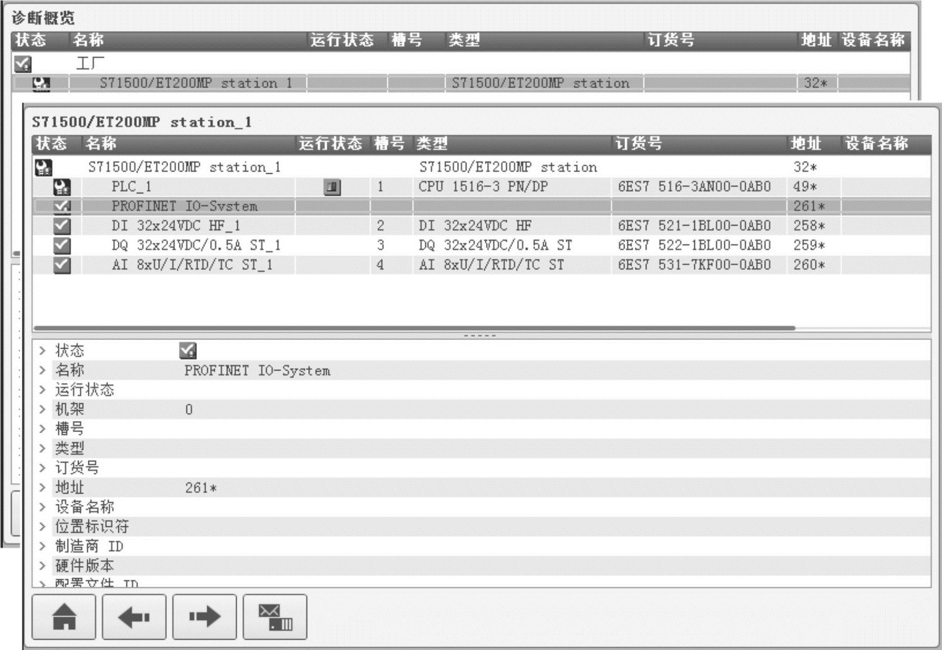
Task: Click 类型 column header in 诊断概览 window
Action: (544, 40)
